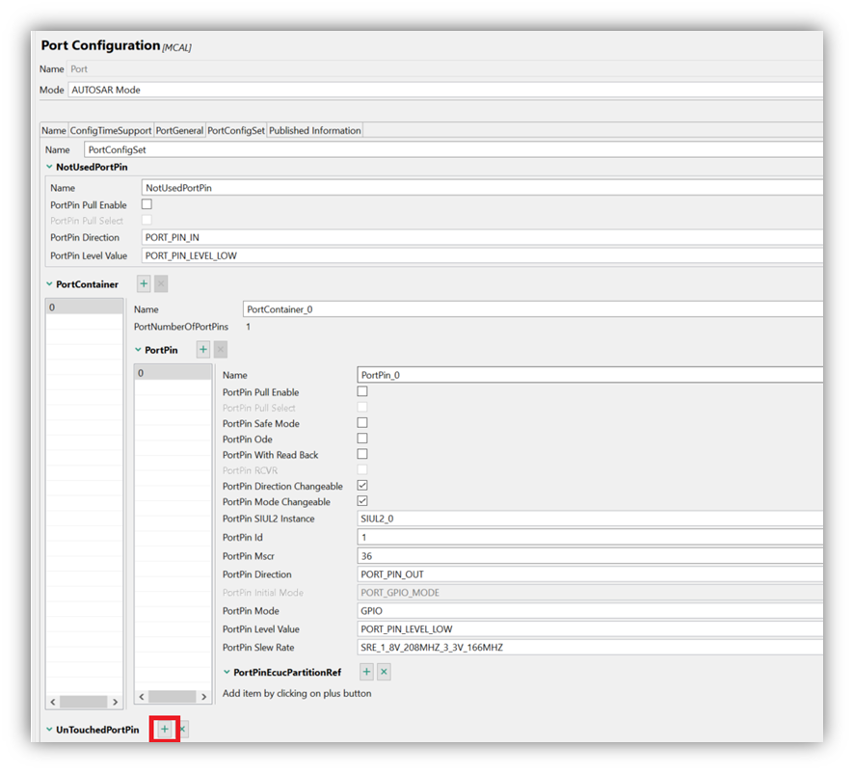The width and height of the screenshot is (854, 773).
Task: Add a PortPinEcucPartitionRef item
Action: pos(366,672)
